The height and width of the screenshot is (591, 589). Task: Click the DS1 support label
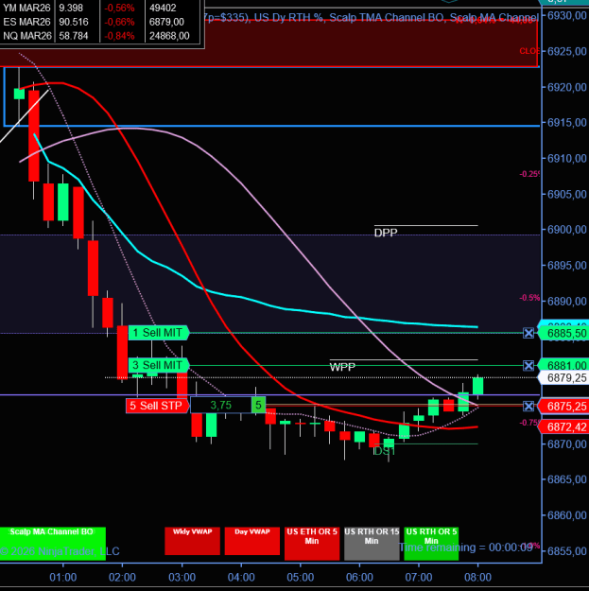point(384,451)
